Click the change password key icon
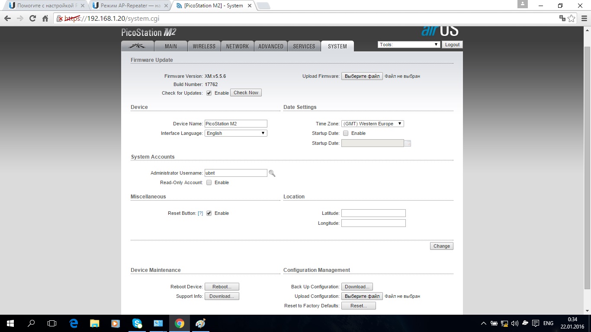Screen dimensions: 591x332 coord(272,173)
